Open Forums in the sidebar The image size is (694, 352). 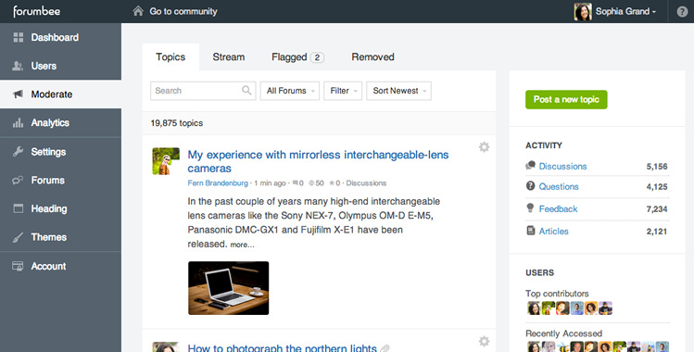tap(60, 180)
